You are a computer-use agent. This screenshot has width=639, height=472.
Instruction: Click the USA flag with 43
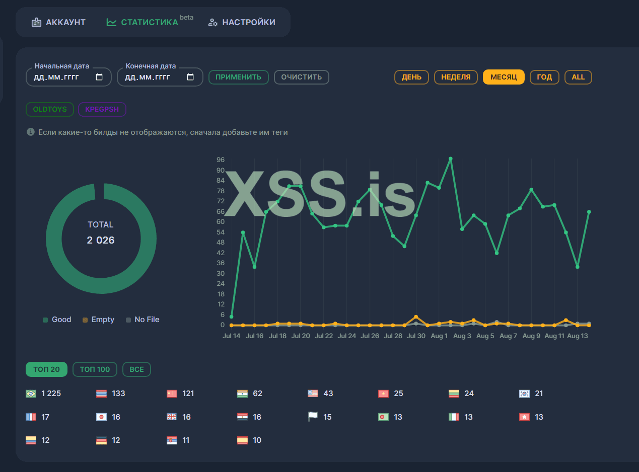pos(313,394)
